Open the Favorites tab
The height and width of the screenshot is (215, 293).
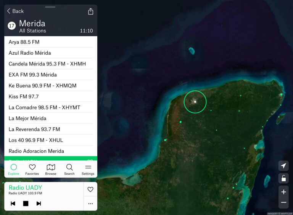[x=32, y=169]
